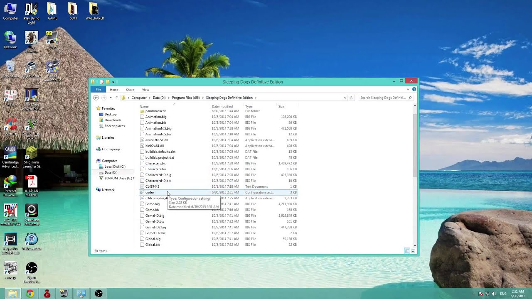Select the UniKey desktop shortcut

(x=10, y=98)
